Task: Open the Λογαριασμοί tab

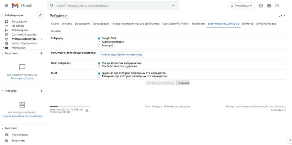Action: pyautogui.click(x=101, y=24)
